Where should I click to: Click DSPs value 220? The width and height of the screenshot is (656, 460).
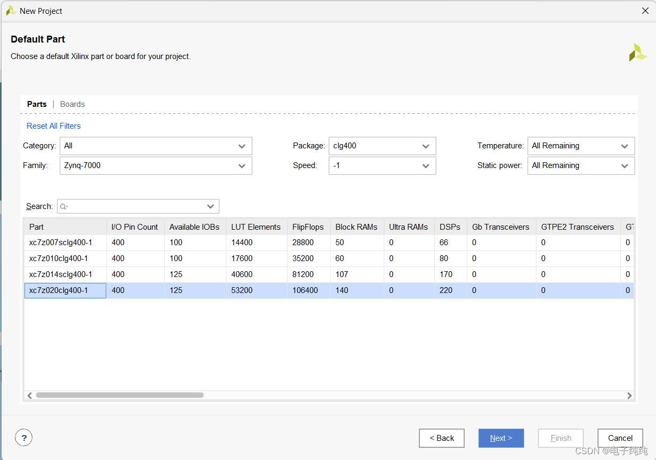446,290
